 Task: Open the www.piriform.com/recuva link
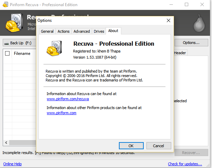click(68, 99)
